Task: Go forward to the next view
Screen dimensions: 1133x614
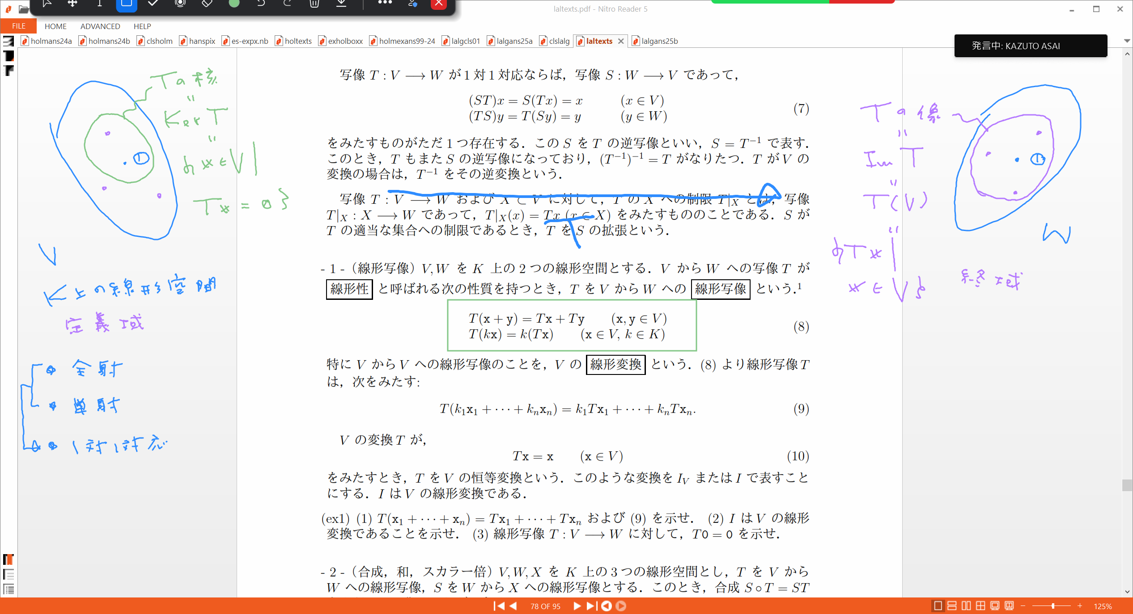Action: point(621,606)
